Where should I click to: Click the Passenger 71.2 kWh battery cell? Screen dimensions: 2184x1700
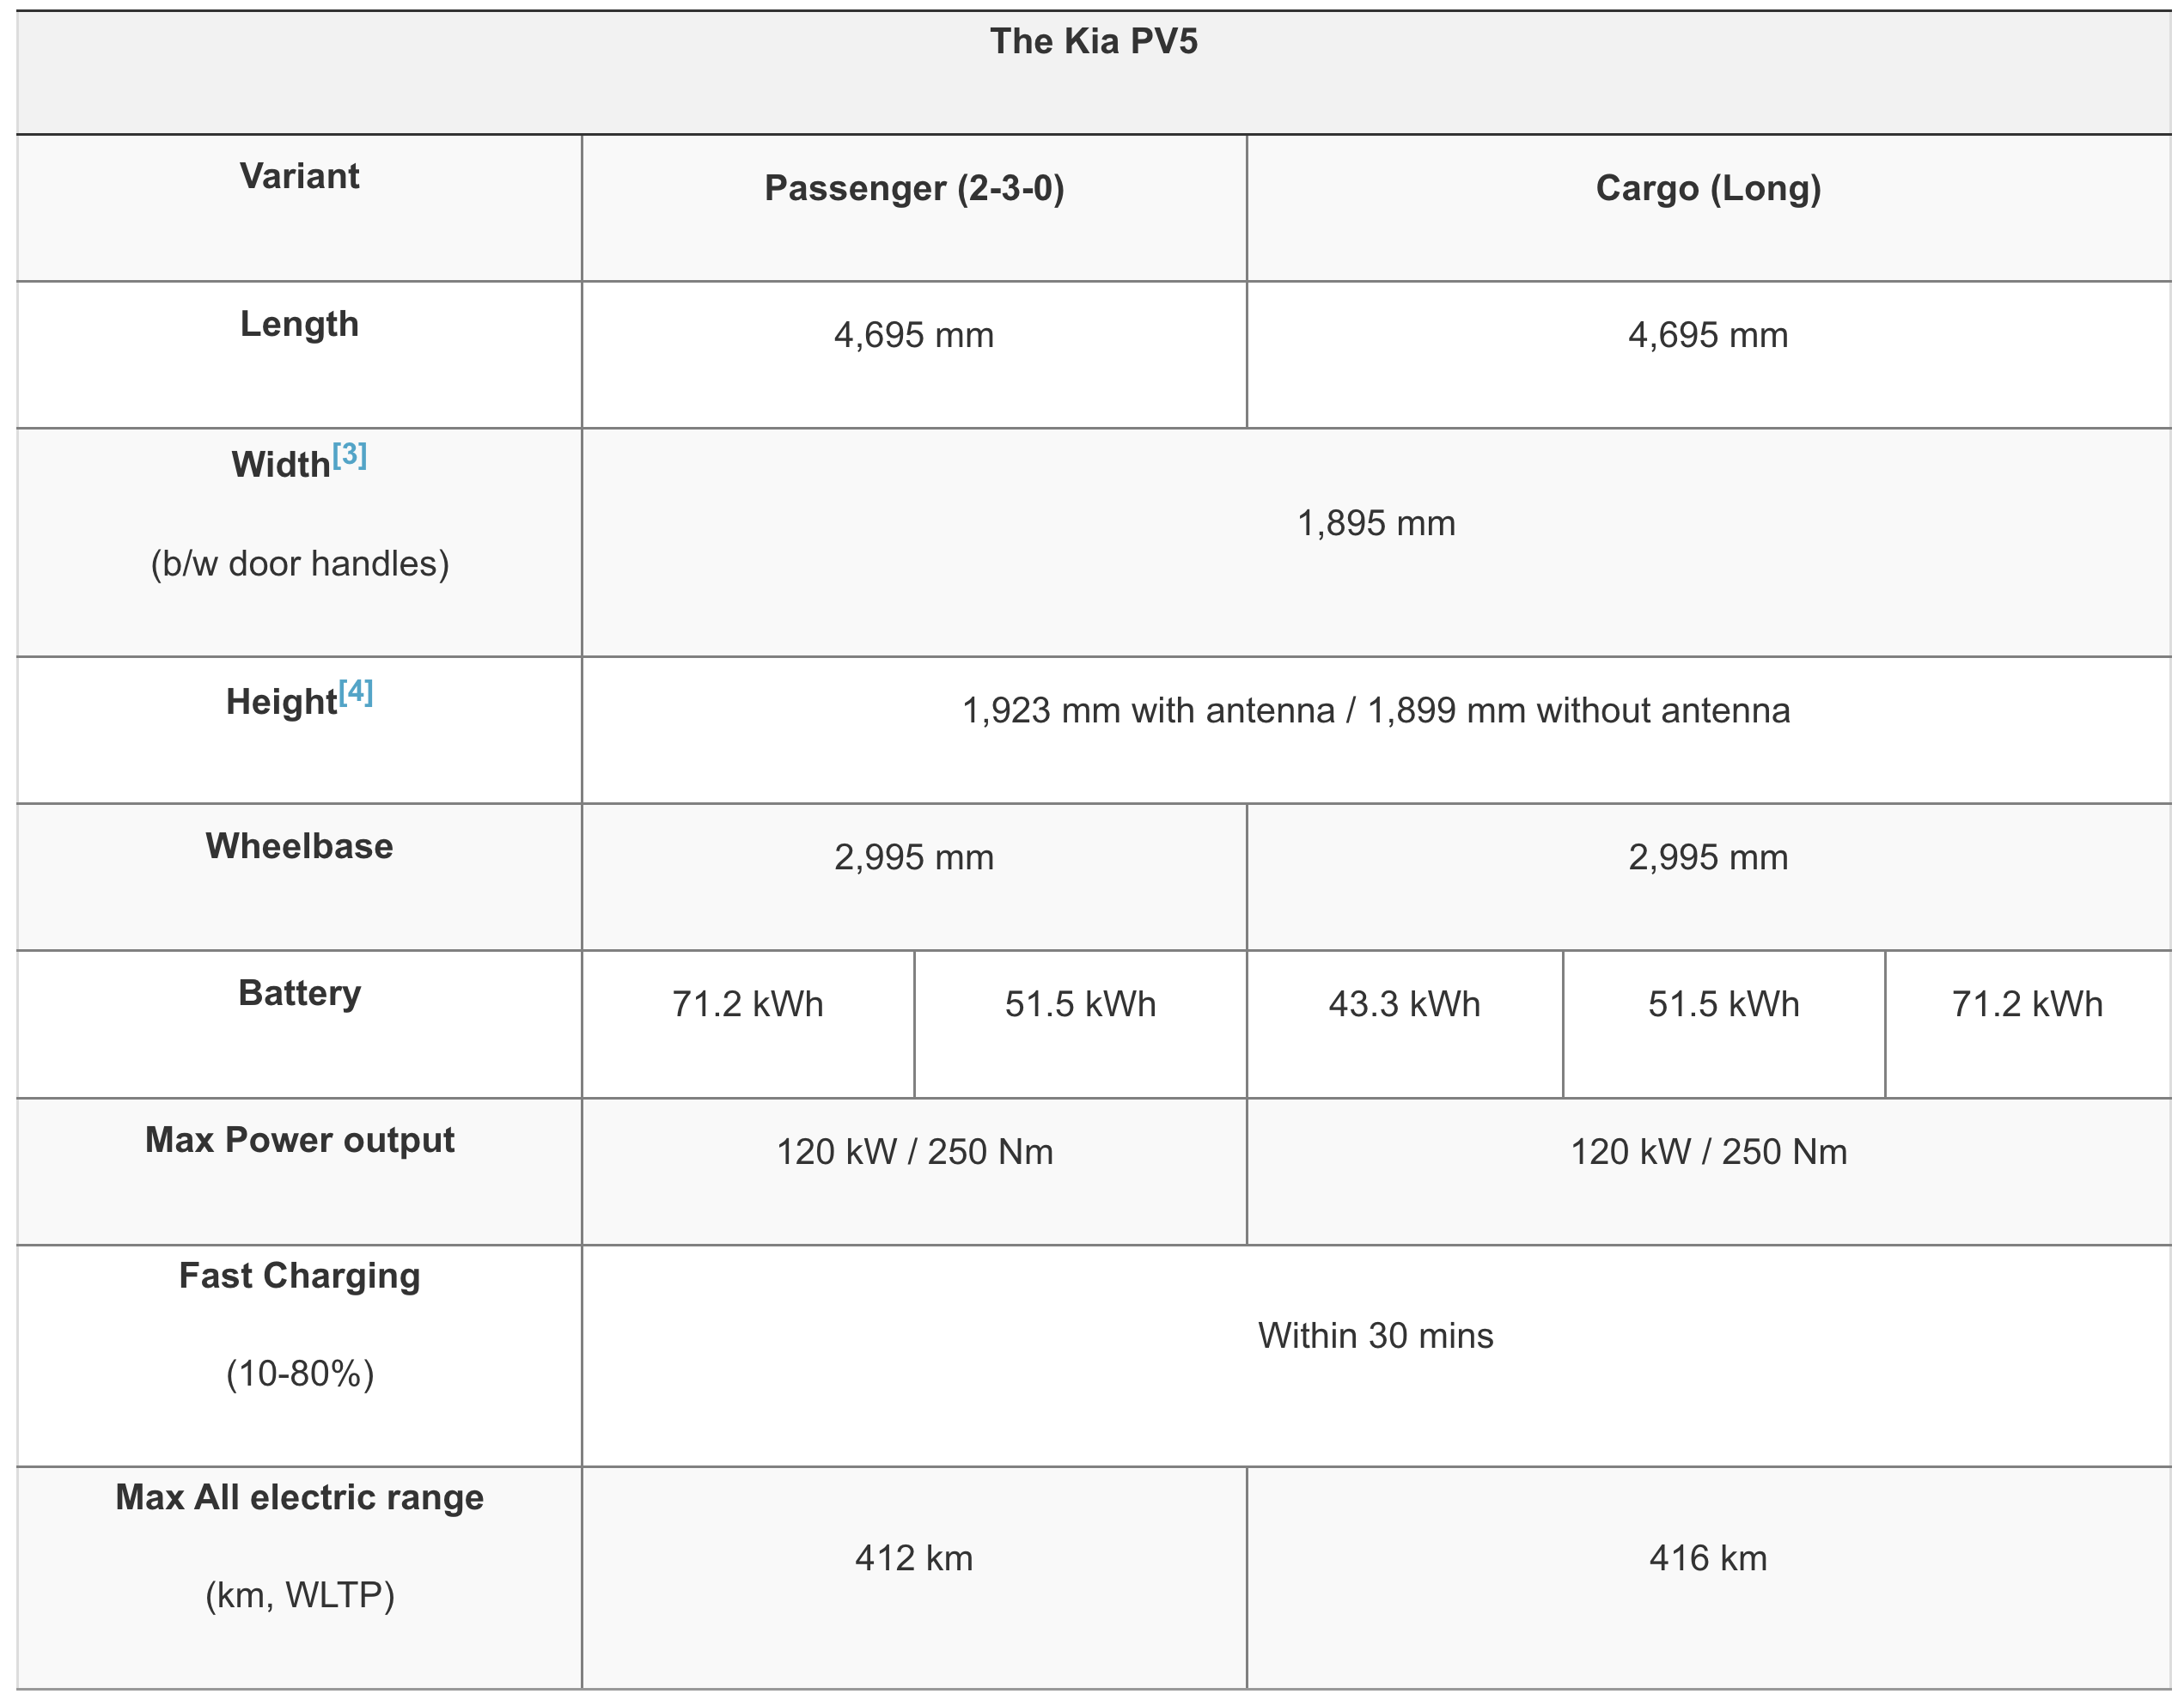tap(747, 1004)
